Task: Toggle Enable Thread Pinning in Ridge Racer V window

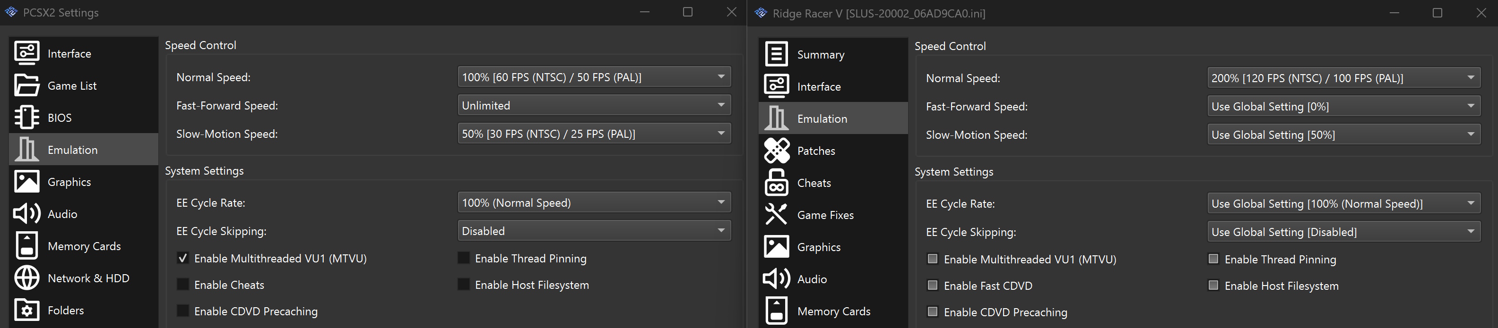Action: coord(1213,259)
